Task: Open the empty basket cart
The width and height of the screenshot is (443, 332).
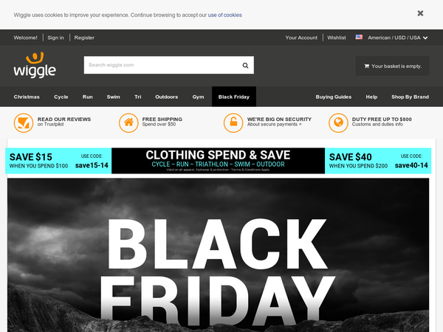Action: tap(392, 66)
